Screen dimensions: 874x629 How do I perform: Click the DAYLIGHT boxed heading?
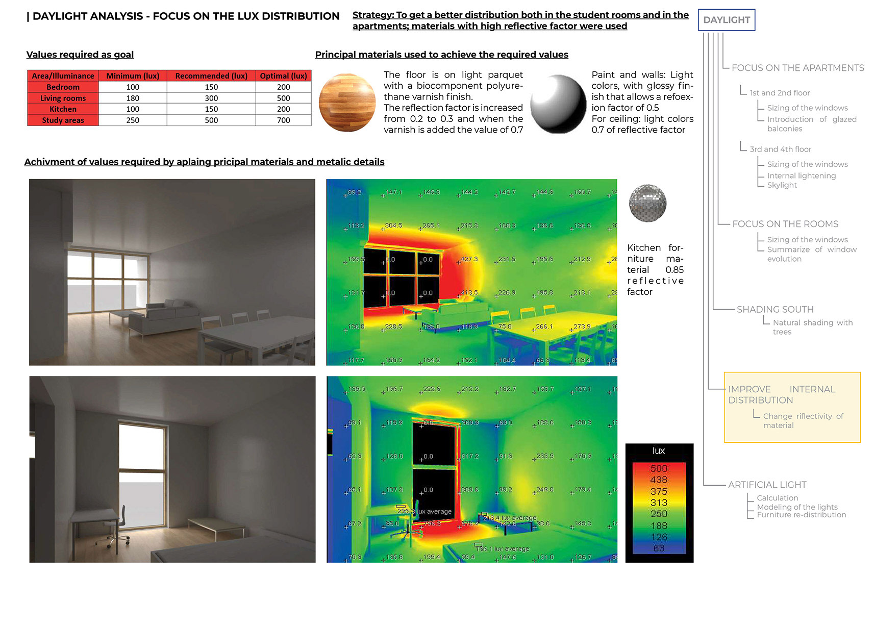726,20
